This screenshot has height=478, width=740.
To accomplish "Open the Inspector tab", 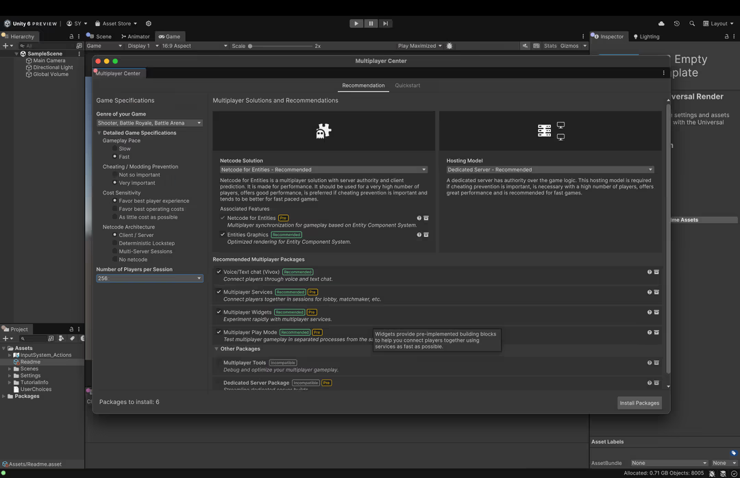I will click(x=609, y=36).
